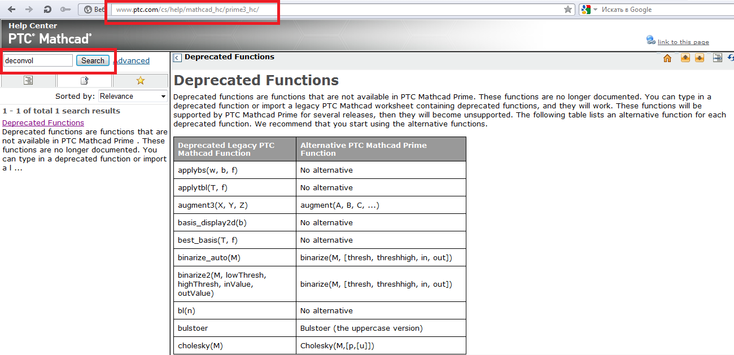Click the locate-in-contents icon

coord(718,58)
